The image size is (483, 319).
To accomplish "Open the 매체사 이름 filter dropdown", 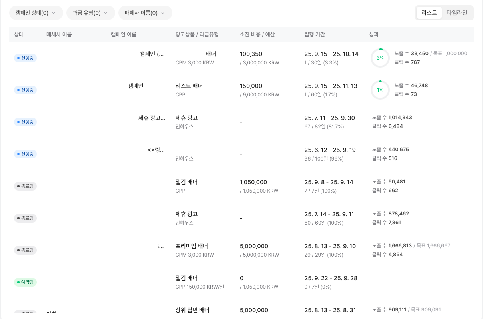I will click(145, 13).
